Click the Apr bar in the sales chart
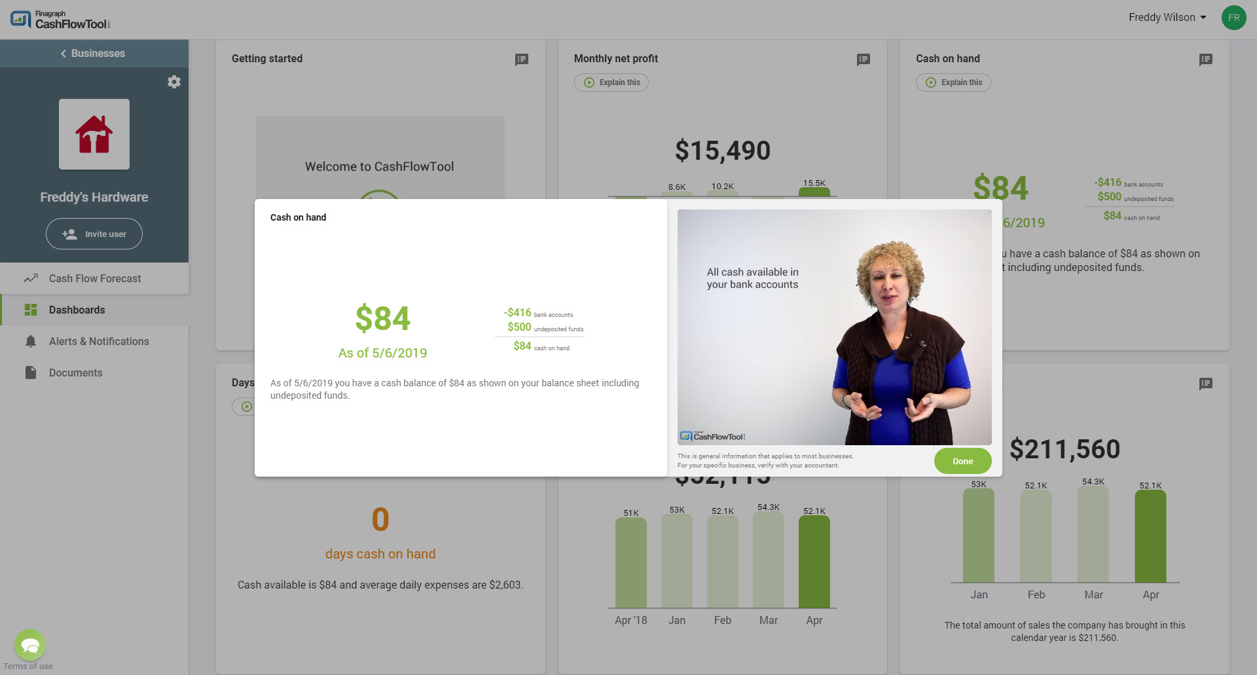1257x675 pixels. click(1150, 536)
